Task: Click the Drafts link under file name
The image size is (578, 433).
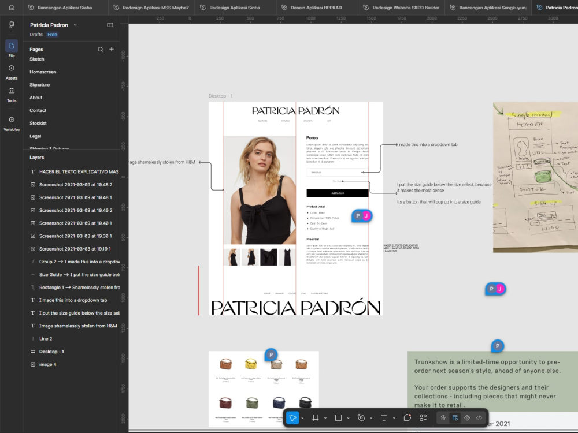Action: coord(36,35)
